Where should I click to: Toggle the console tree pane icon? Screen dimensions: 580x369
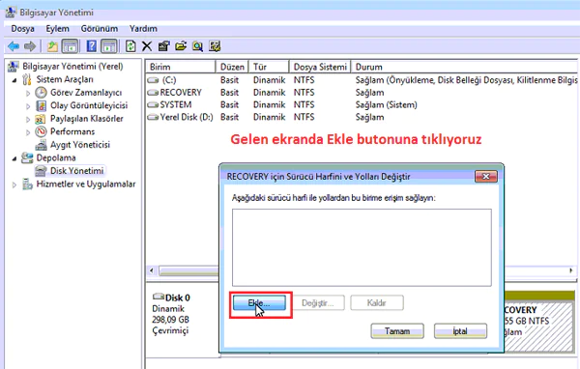pos(70,46)
